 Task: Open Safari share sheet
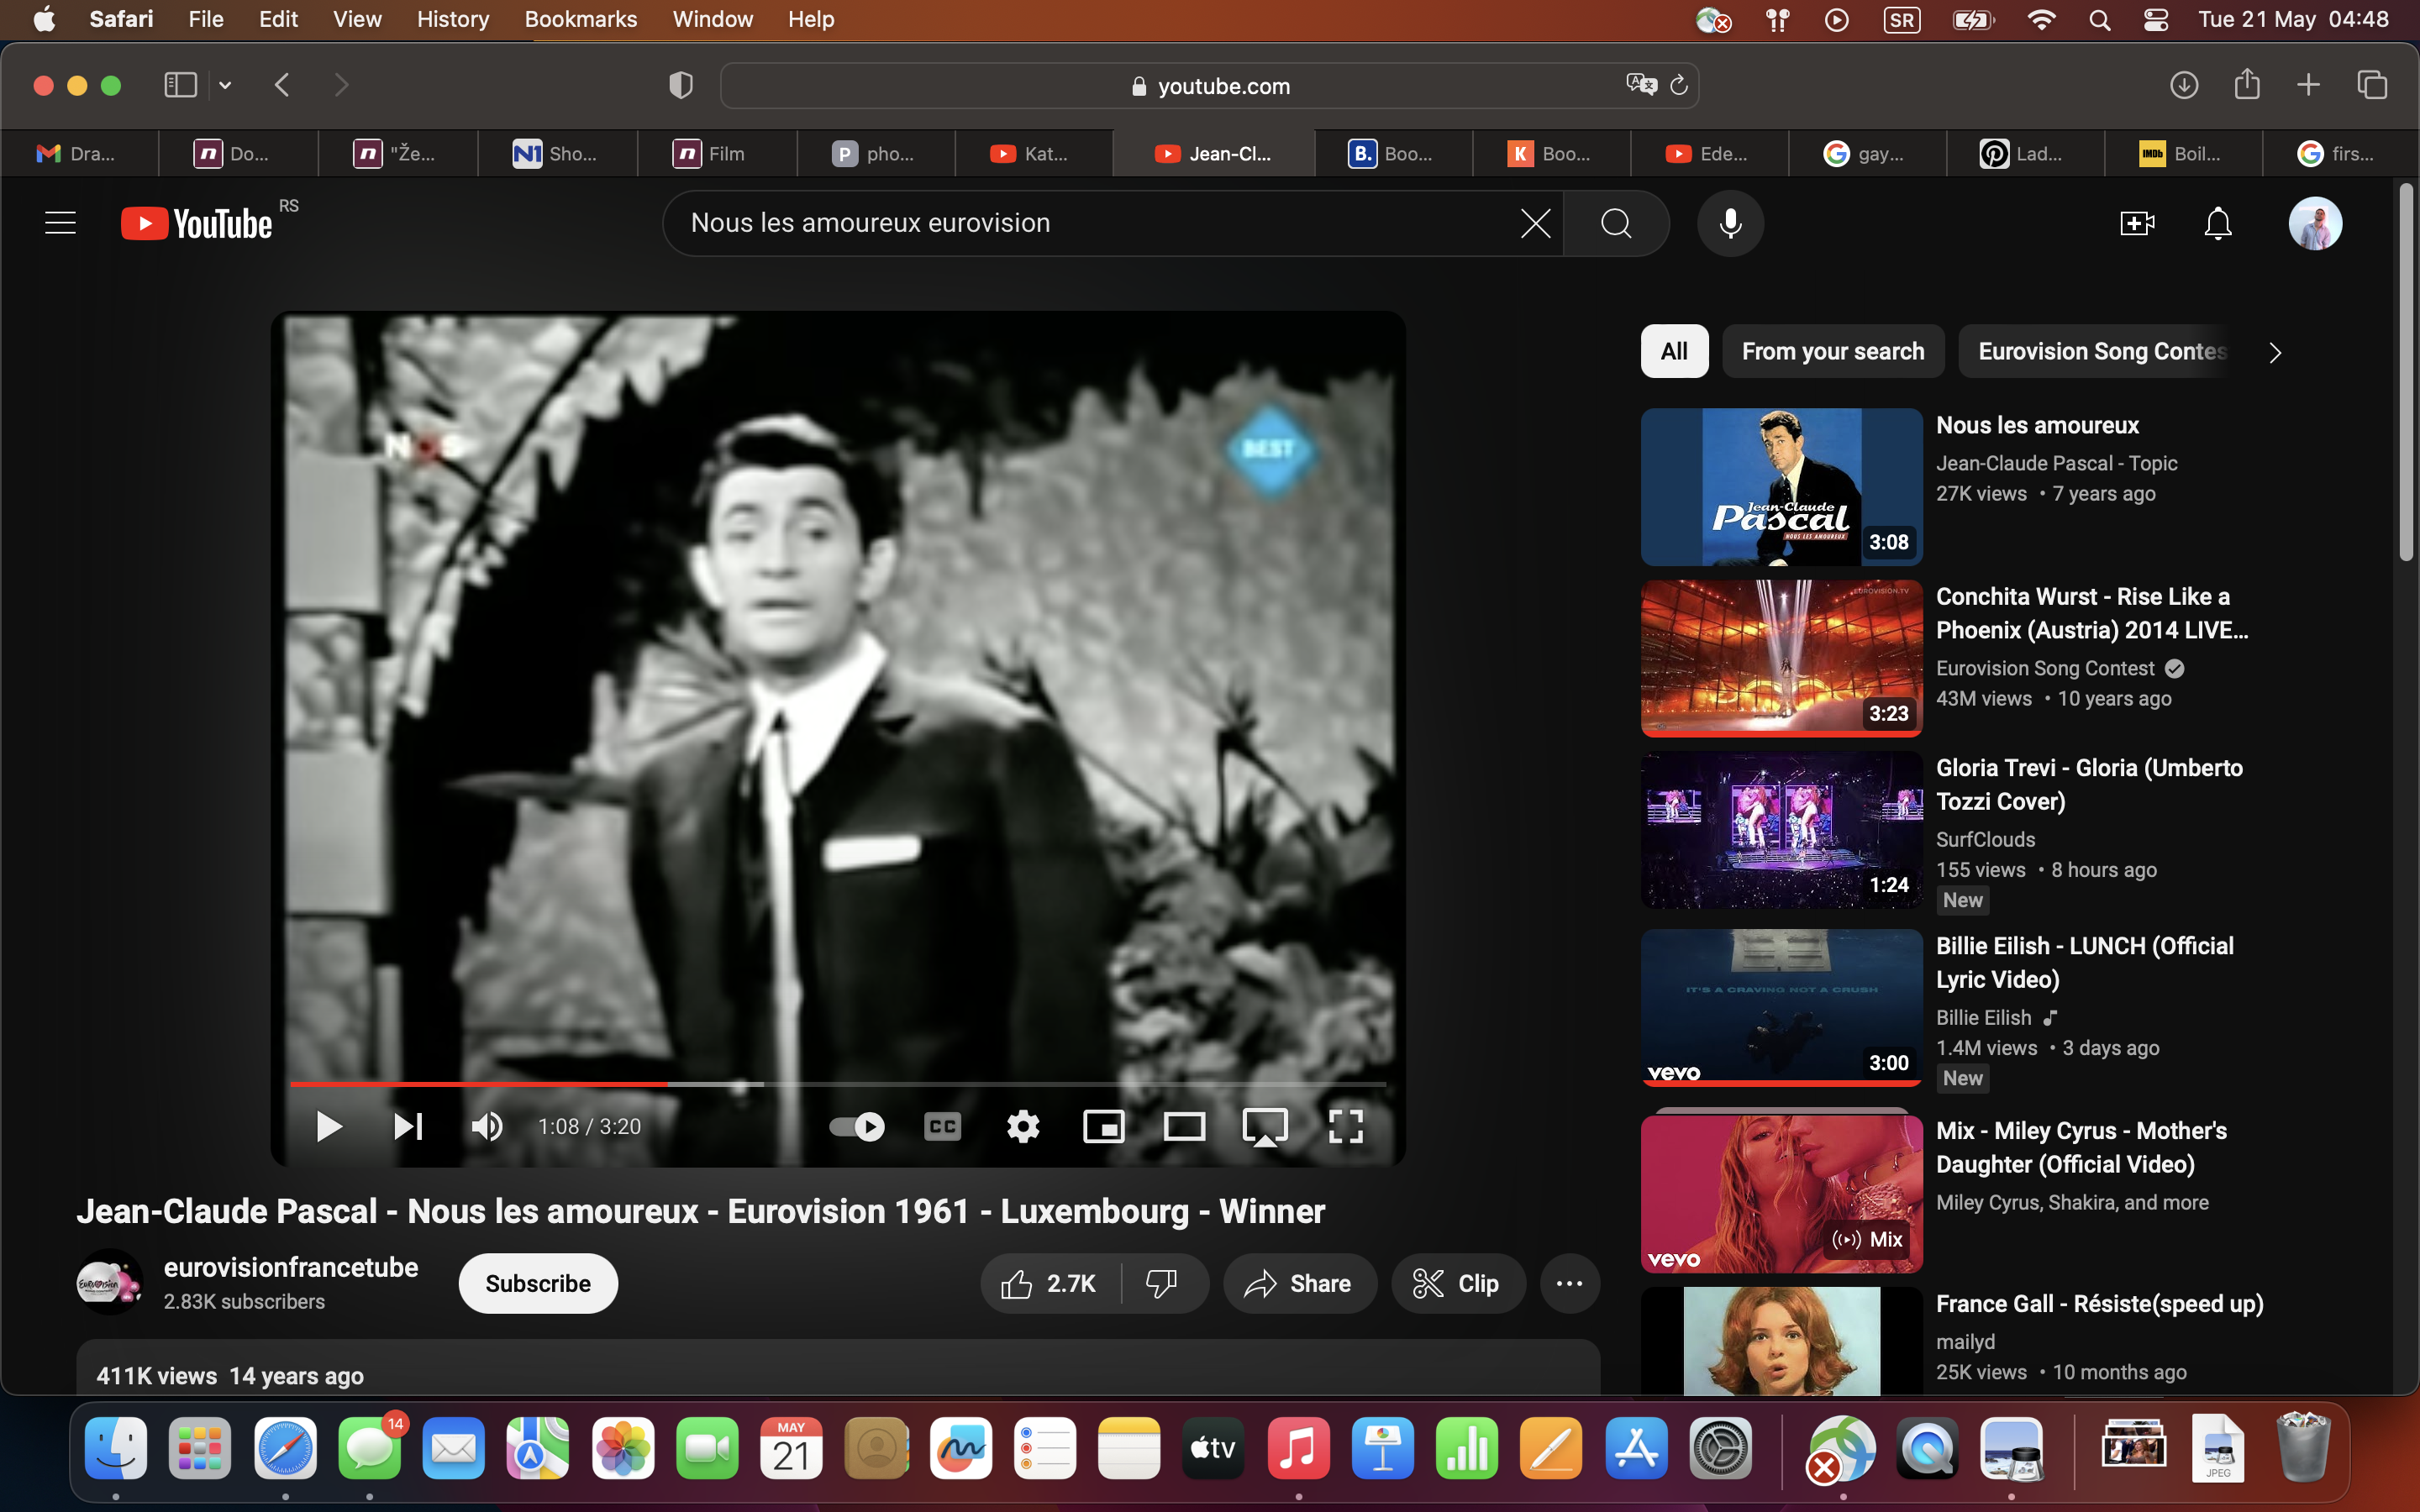pos(2247,83)
